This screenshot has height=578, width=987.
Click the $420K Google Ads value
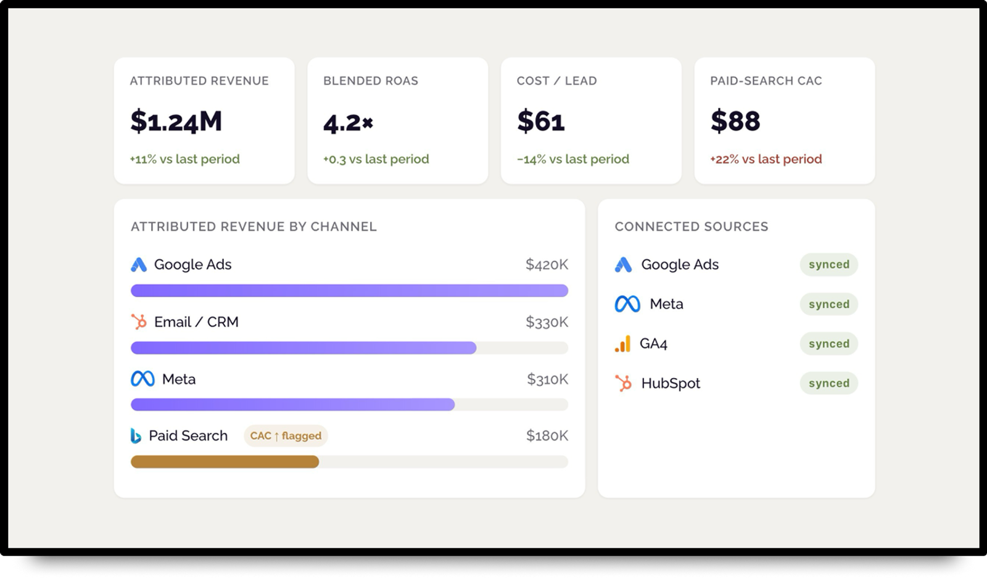pyautogui.click(x=547, y=265)
